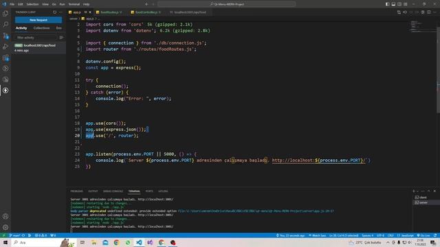The image size is (440, 247).
Task: Switch to the foodController.js tab
Action: point(146,12)
